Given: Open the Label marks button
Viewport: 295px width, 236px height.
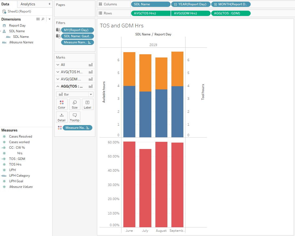Looking at the screenshot, I should [x=88, y=104].
